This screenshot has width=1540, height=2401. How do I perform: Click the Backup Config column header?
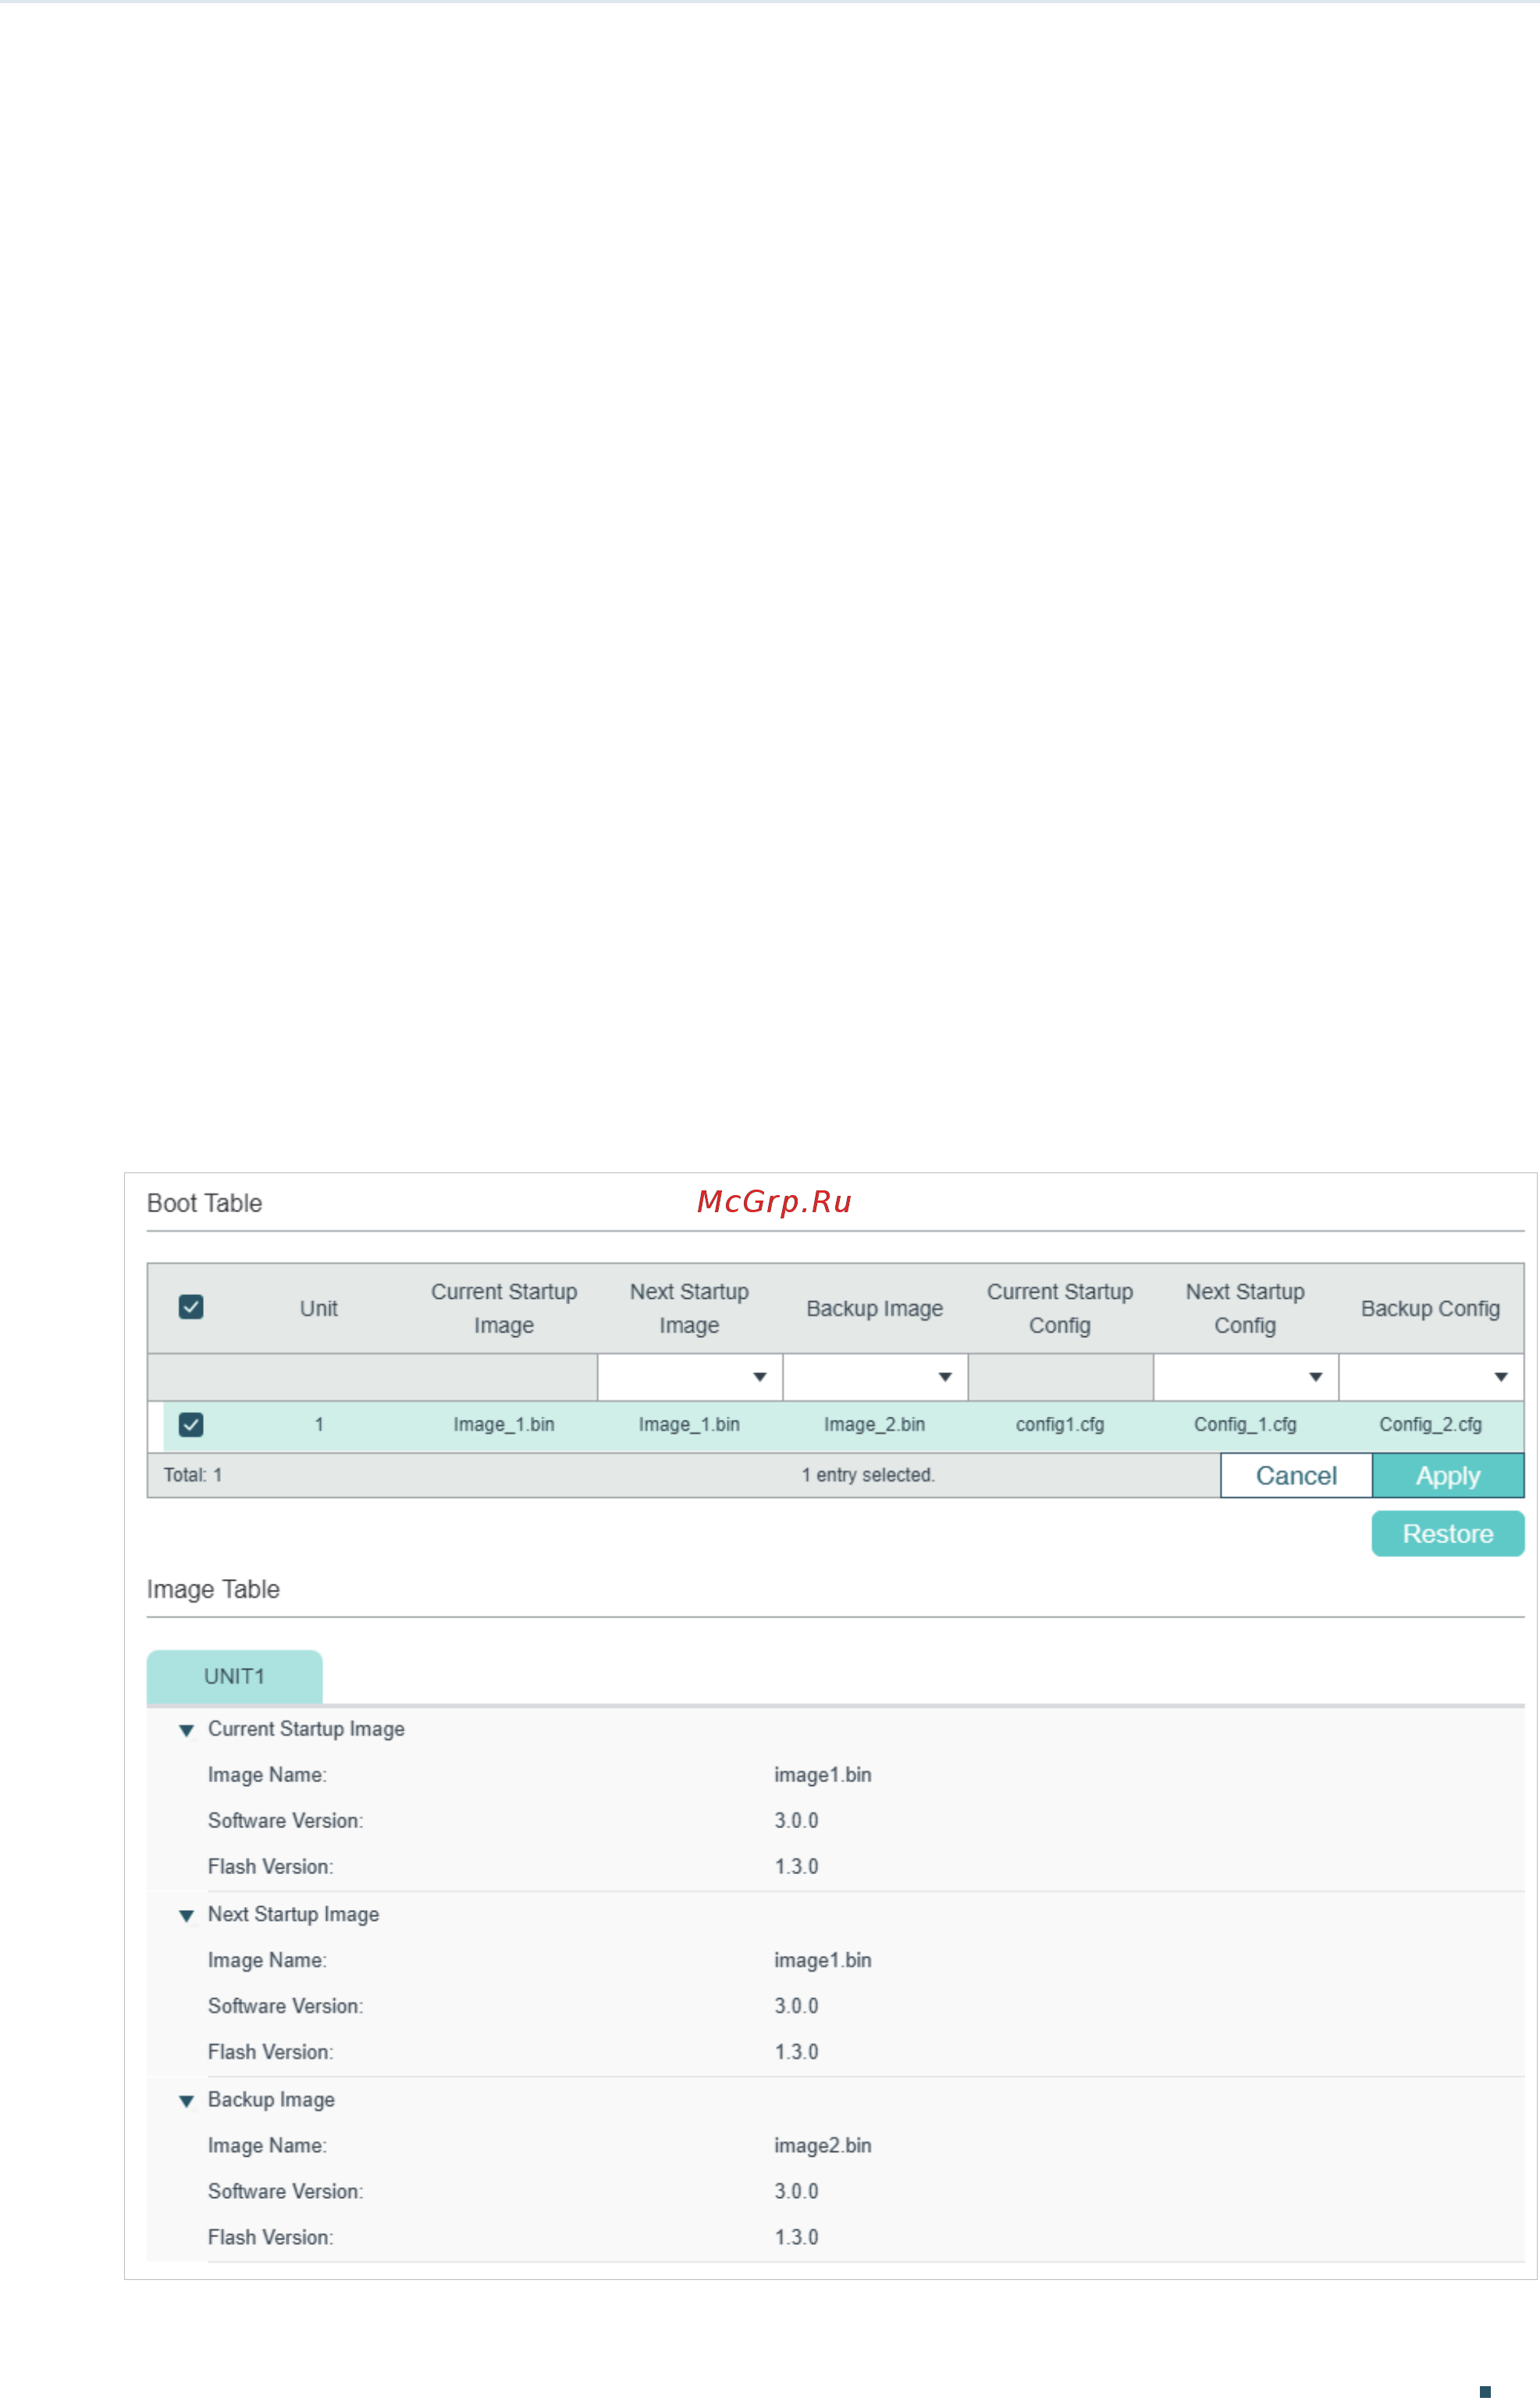(1430, 1308)
